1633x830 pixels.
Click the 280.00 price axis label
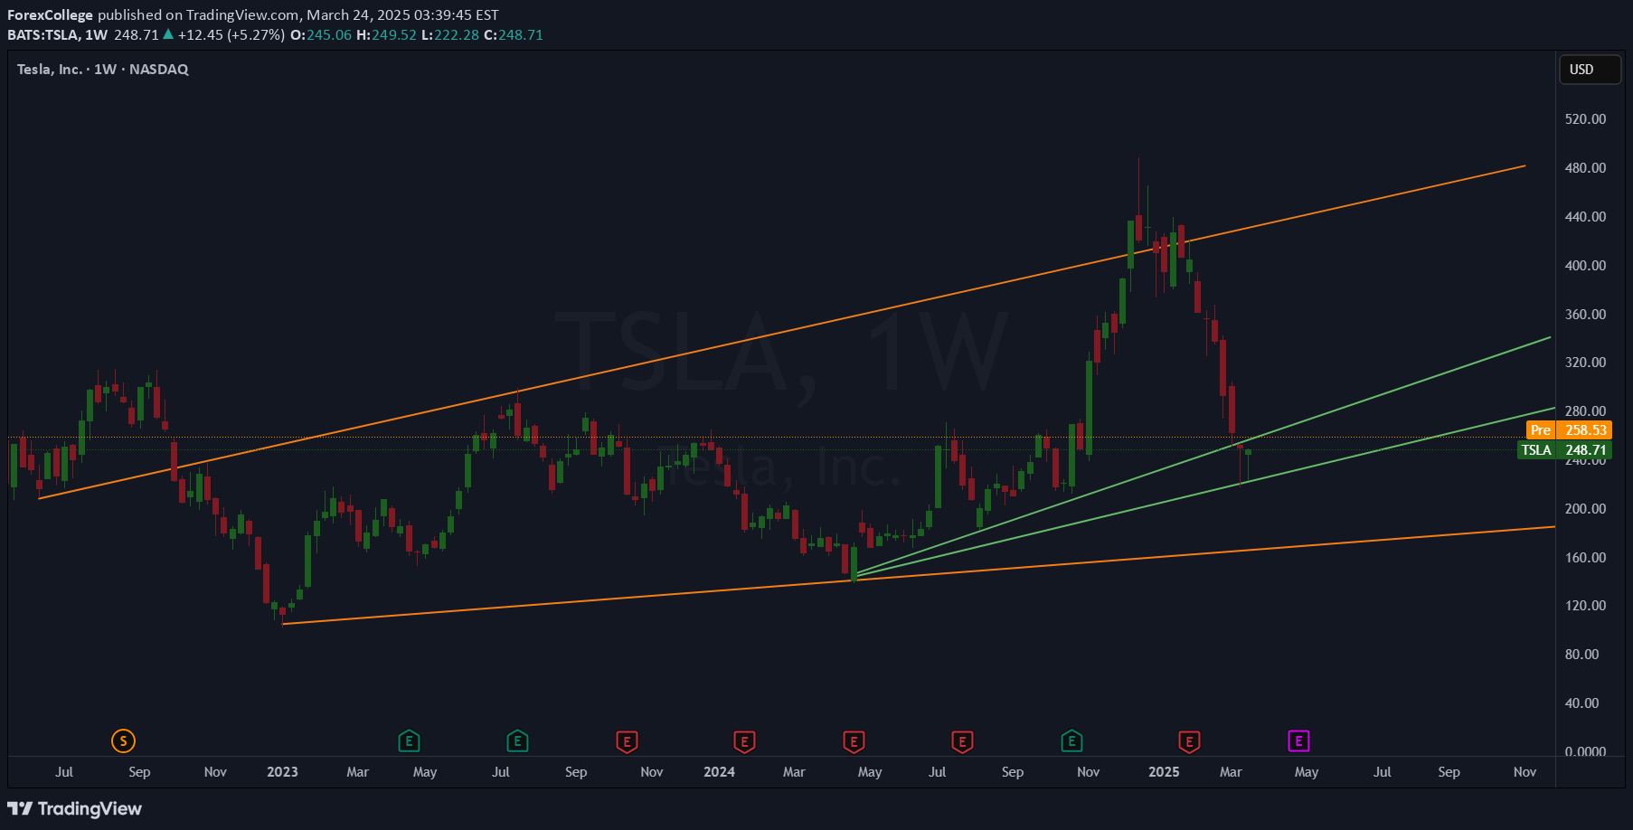(1586, 411)
